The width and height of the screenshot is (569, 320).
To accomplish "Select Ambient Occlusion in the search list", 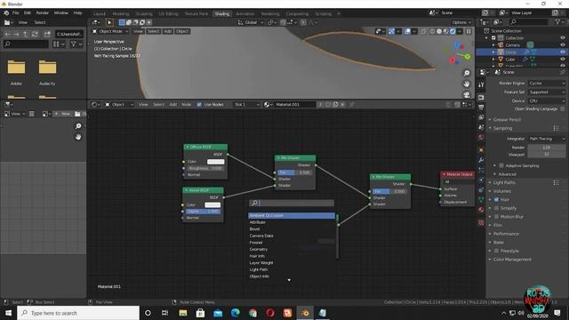I will pos(292,215).
